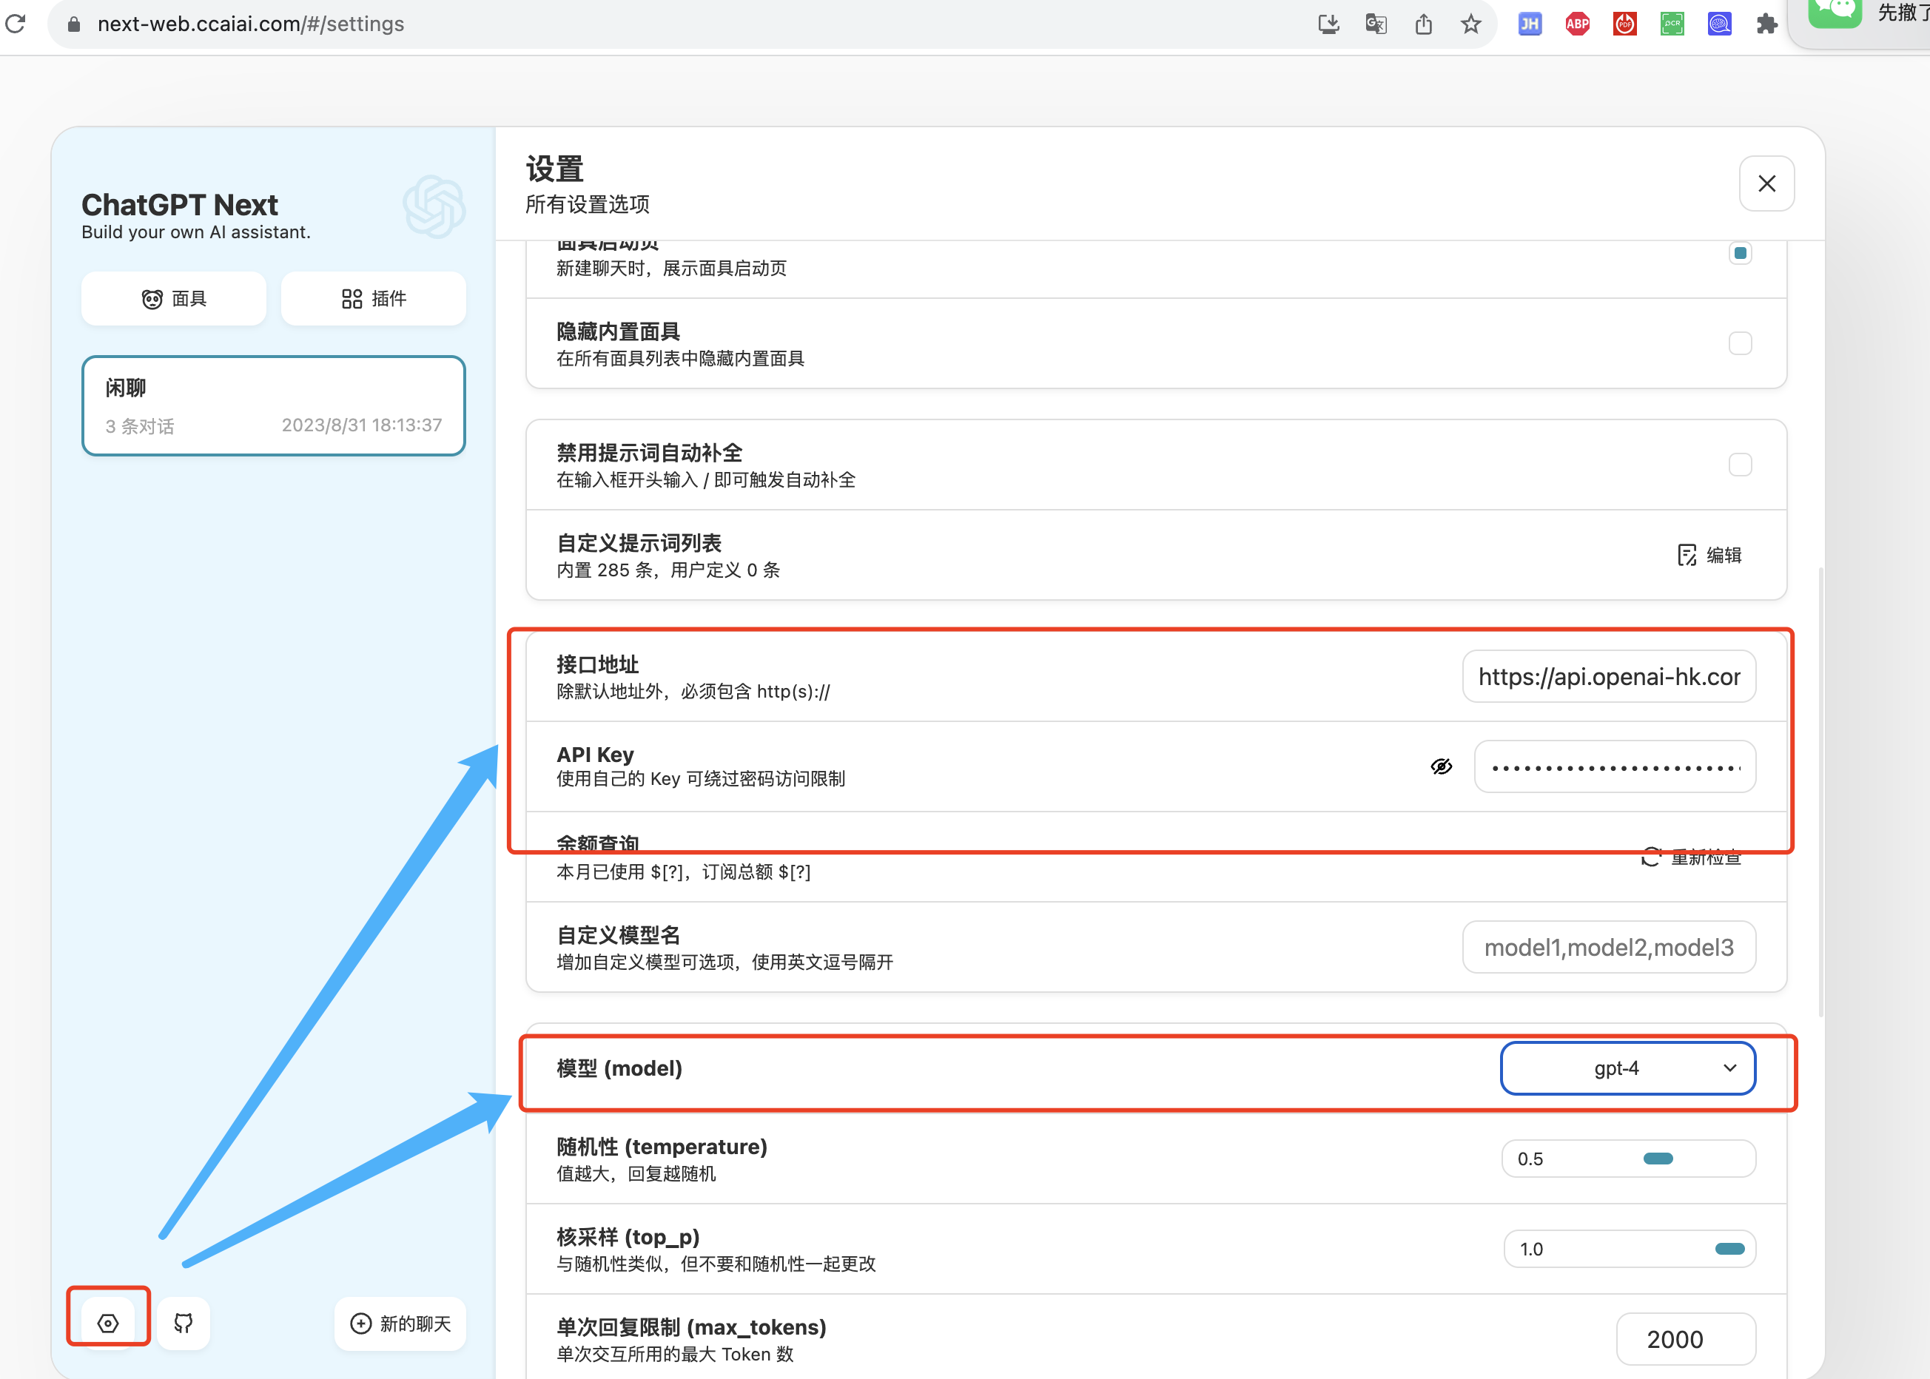Screen dimensions: 1930x1379
Task: Click the 接口地址 URL input field
Action: pyautogui.click(x=1608, y=676)
